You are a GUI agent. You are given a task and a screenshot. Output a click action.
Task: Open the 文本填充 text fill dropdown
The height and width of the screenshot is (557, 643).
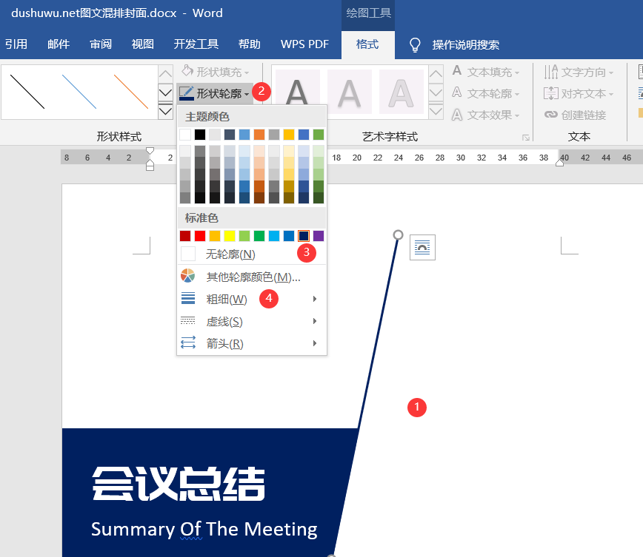click(x=486, y=72)
